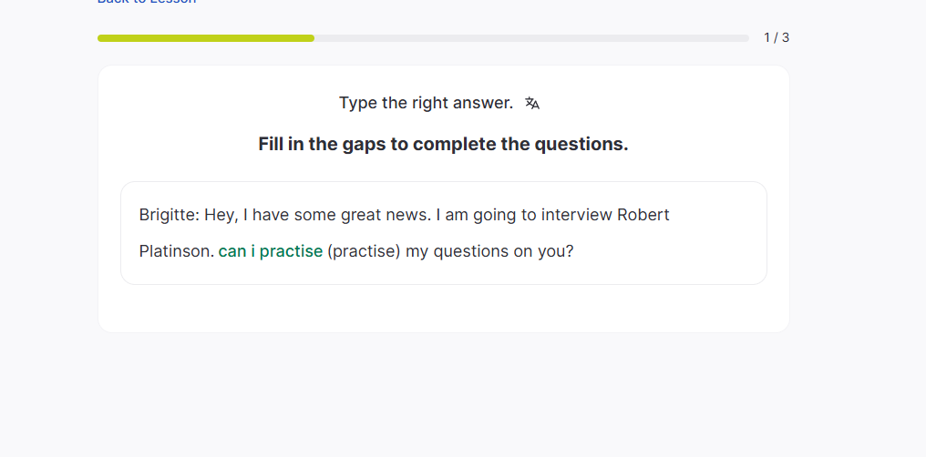Click the speaker name "Brigitte:"
This screenshot has height=457, width=926.
(169, 216)
